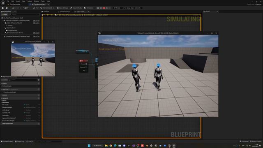The height and width of the screenshot is (148, 263).
Task: Click the Source Control status button
Action: click(x=256, y=141)
